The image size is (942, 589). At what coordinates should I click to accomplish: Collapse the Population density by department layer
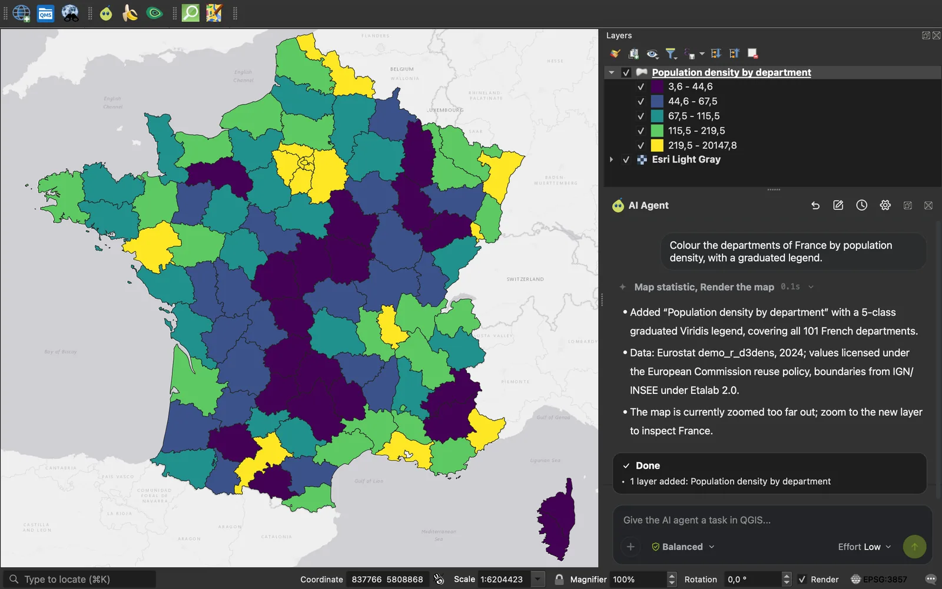(x=612, y=72)
